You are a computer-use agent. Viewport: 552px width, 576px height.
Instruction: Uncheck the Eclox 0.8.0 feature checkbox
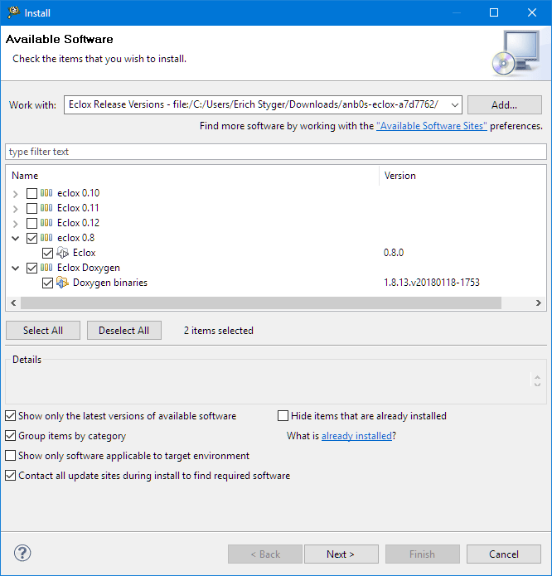coord(48,253)
